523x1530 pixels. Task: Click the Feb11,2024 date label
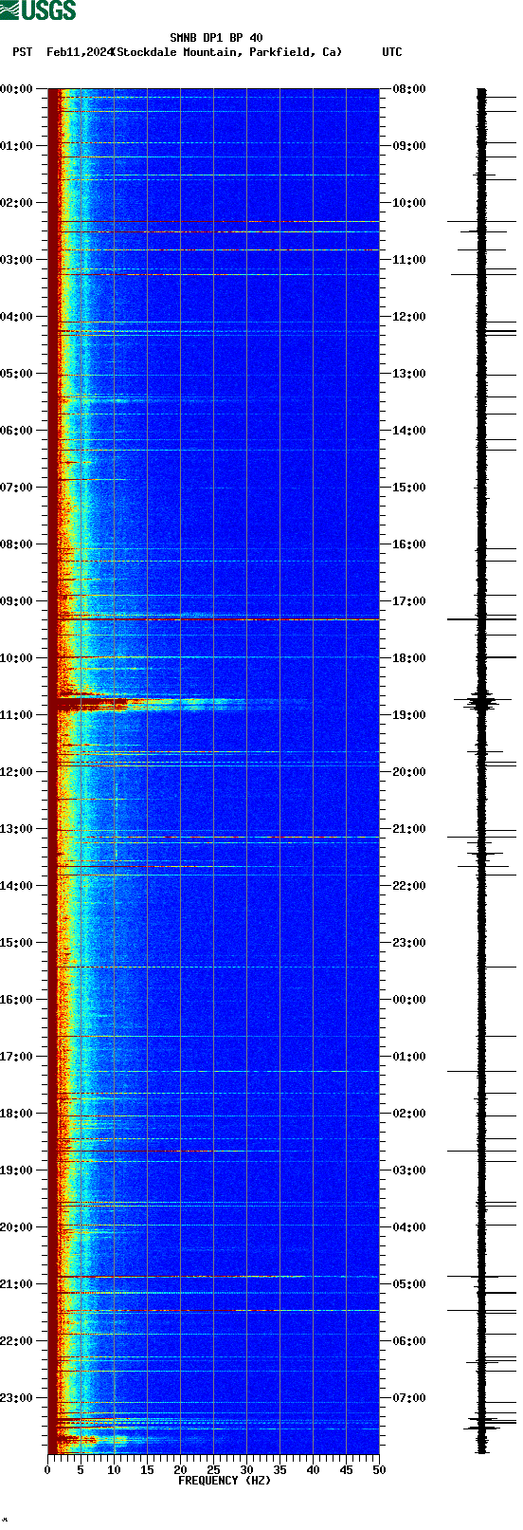click(80, 52)
